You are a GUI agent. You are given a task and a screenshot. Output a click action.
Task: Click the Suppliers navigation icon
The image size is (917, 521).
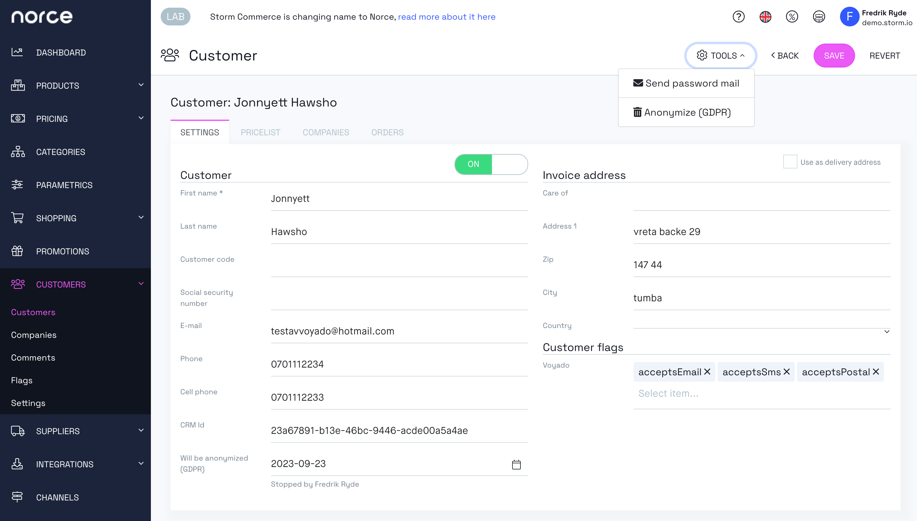[17, 431]
